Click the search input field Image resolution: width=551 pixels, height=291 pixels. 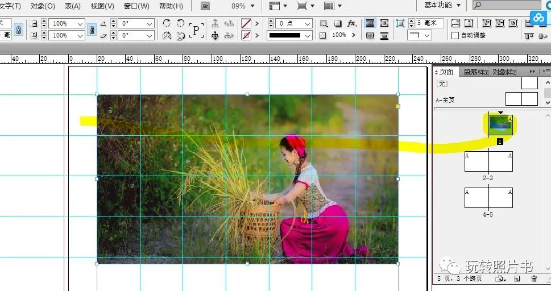click(512, 5)
